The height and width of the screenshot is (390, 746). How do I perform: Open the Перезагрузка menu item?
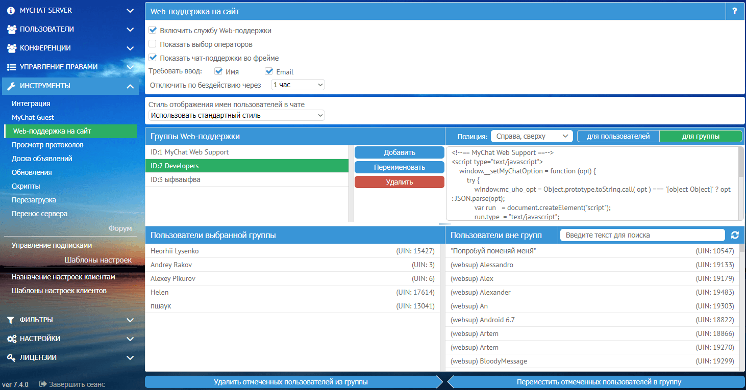pyautogui.click(x=34, y=200)
